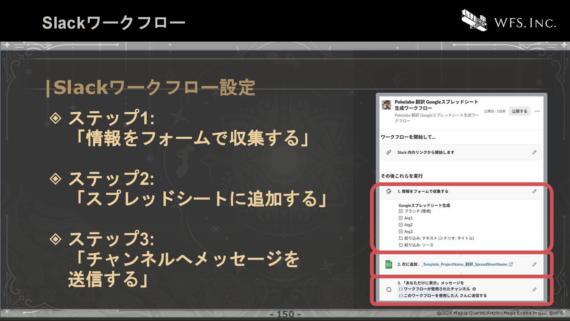Screen dimensions: 570x321
Task: Click the green Google Sheets icon in step 2
Action: [389, 264]
